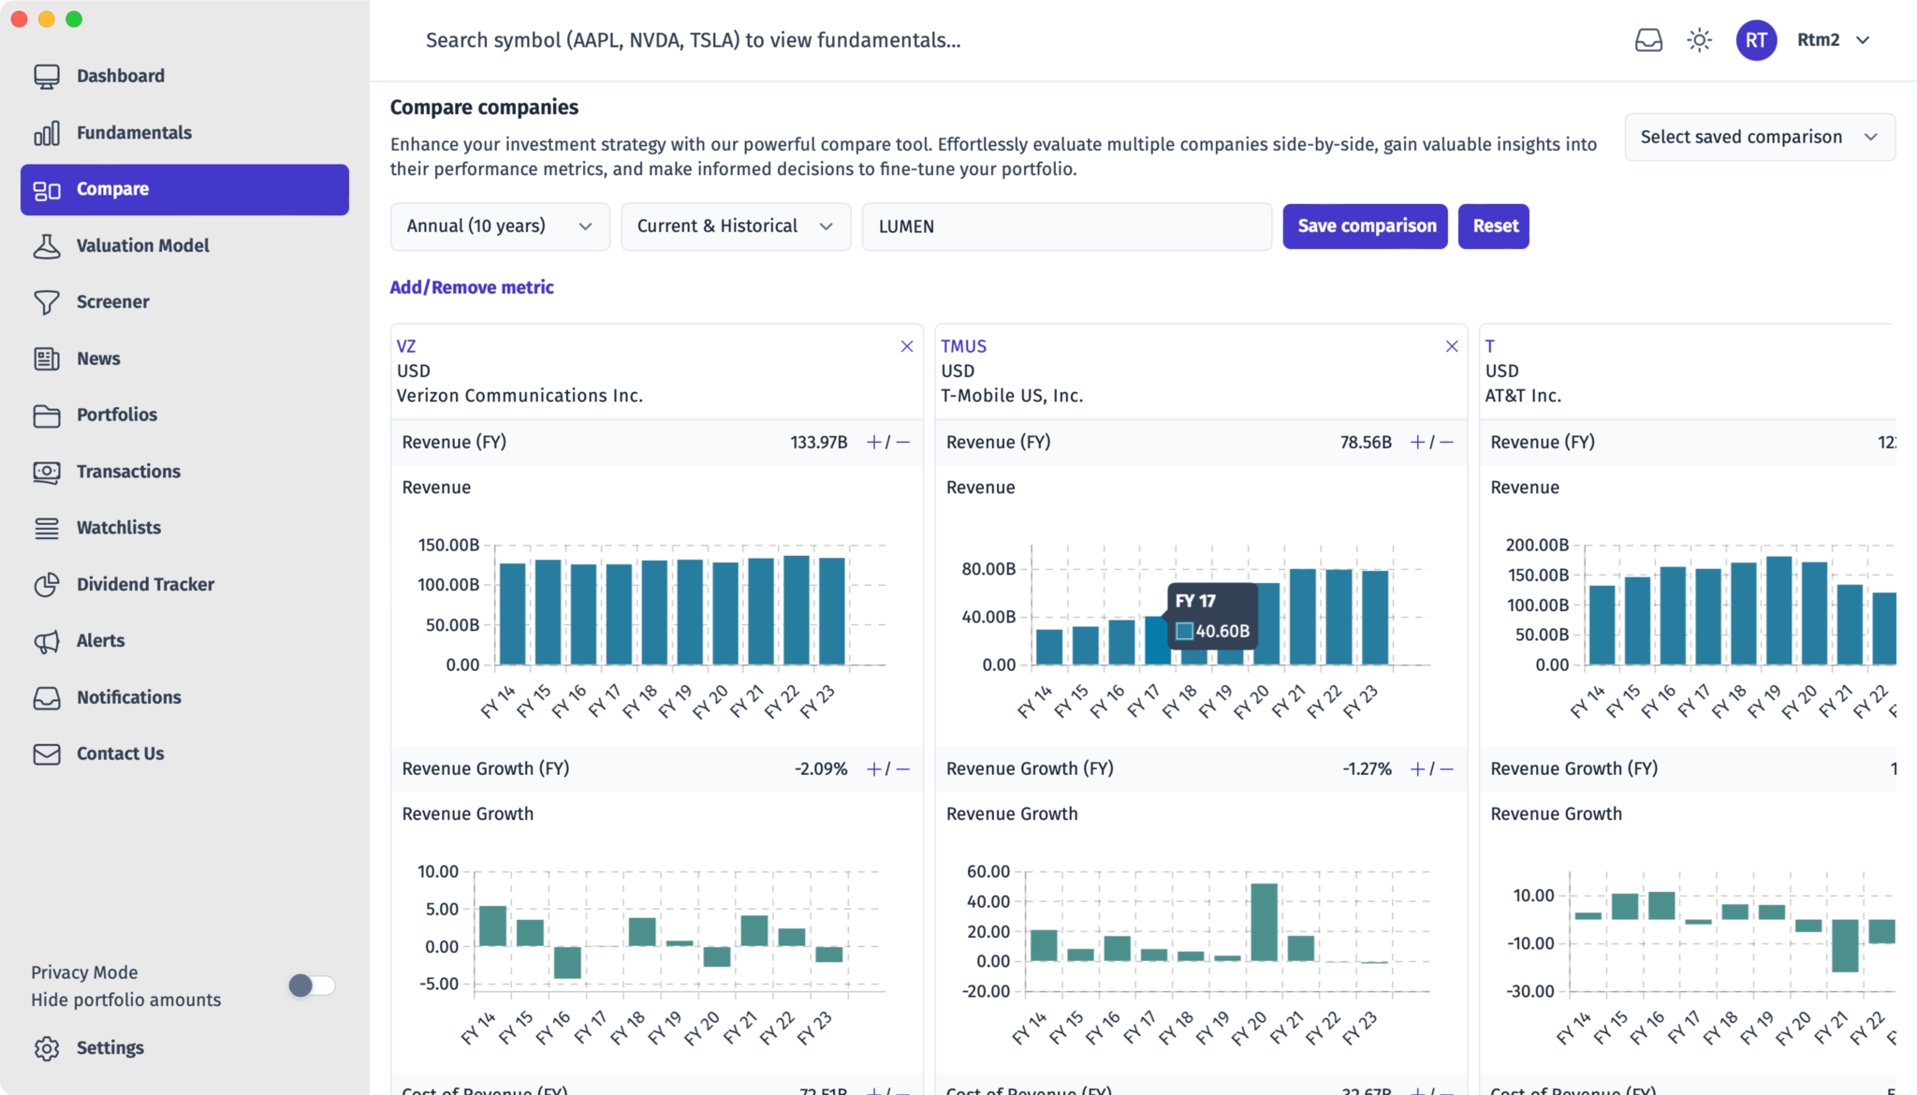Add VZ Revenue (FY) metric with plus
Viewport: 1917px width, 1095px height.
click(873, 442)
